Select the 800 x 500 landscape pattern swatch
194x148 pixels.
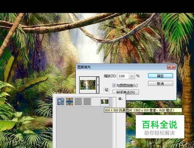105,102
